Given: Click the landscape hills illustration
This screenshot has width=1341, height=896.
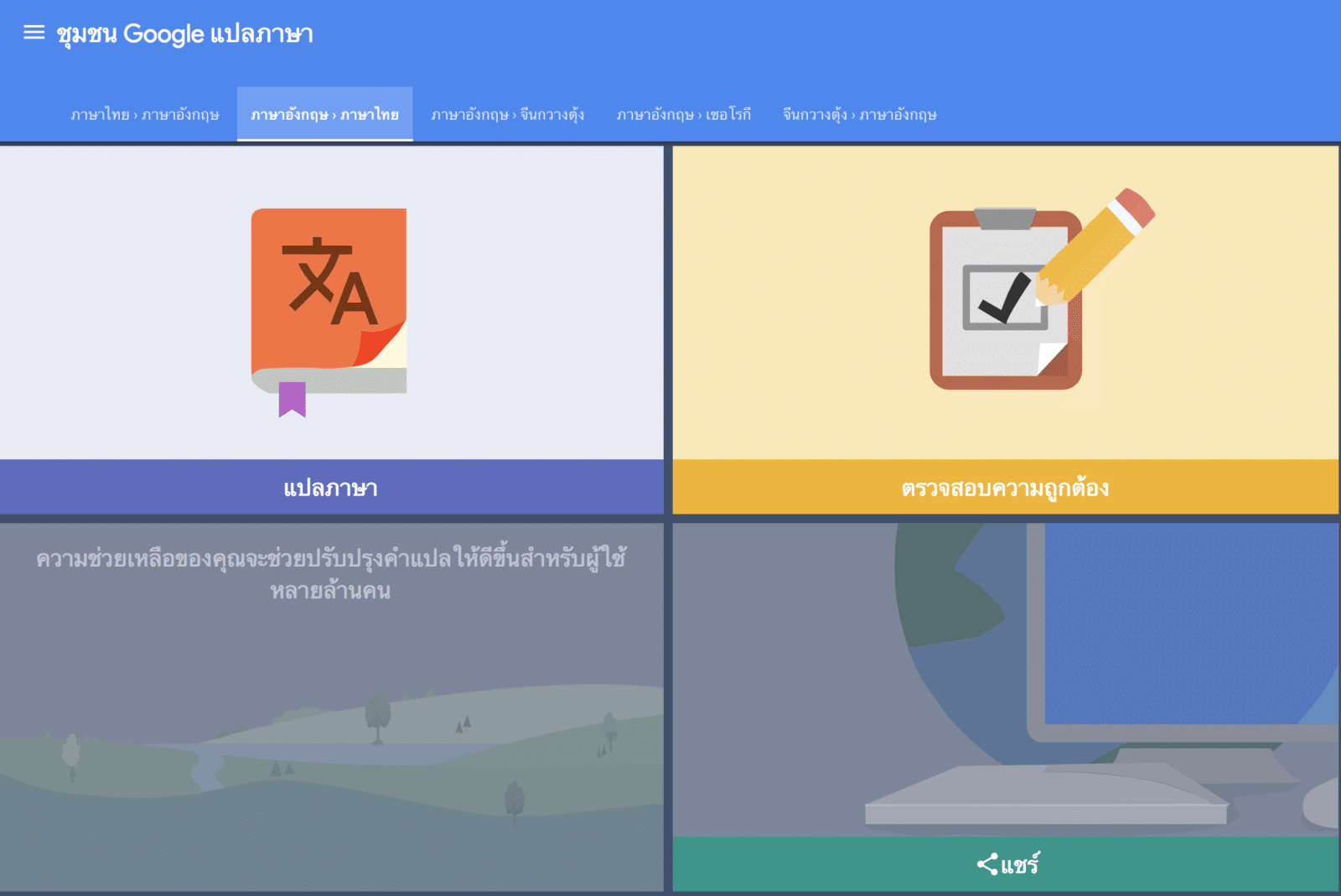Looking at the screenshot, I should [331, 754].
